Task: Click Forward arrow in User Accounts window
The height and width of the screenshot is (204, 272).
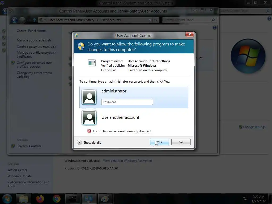Action: coord(23,20)
